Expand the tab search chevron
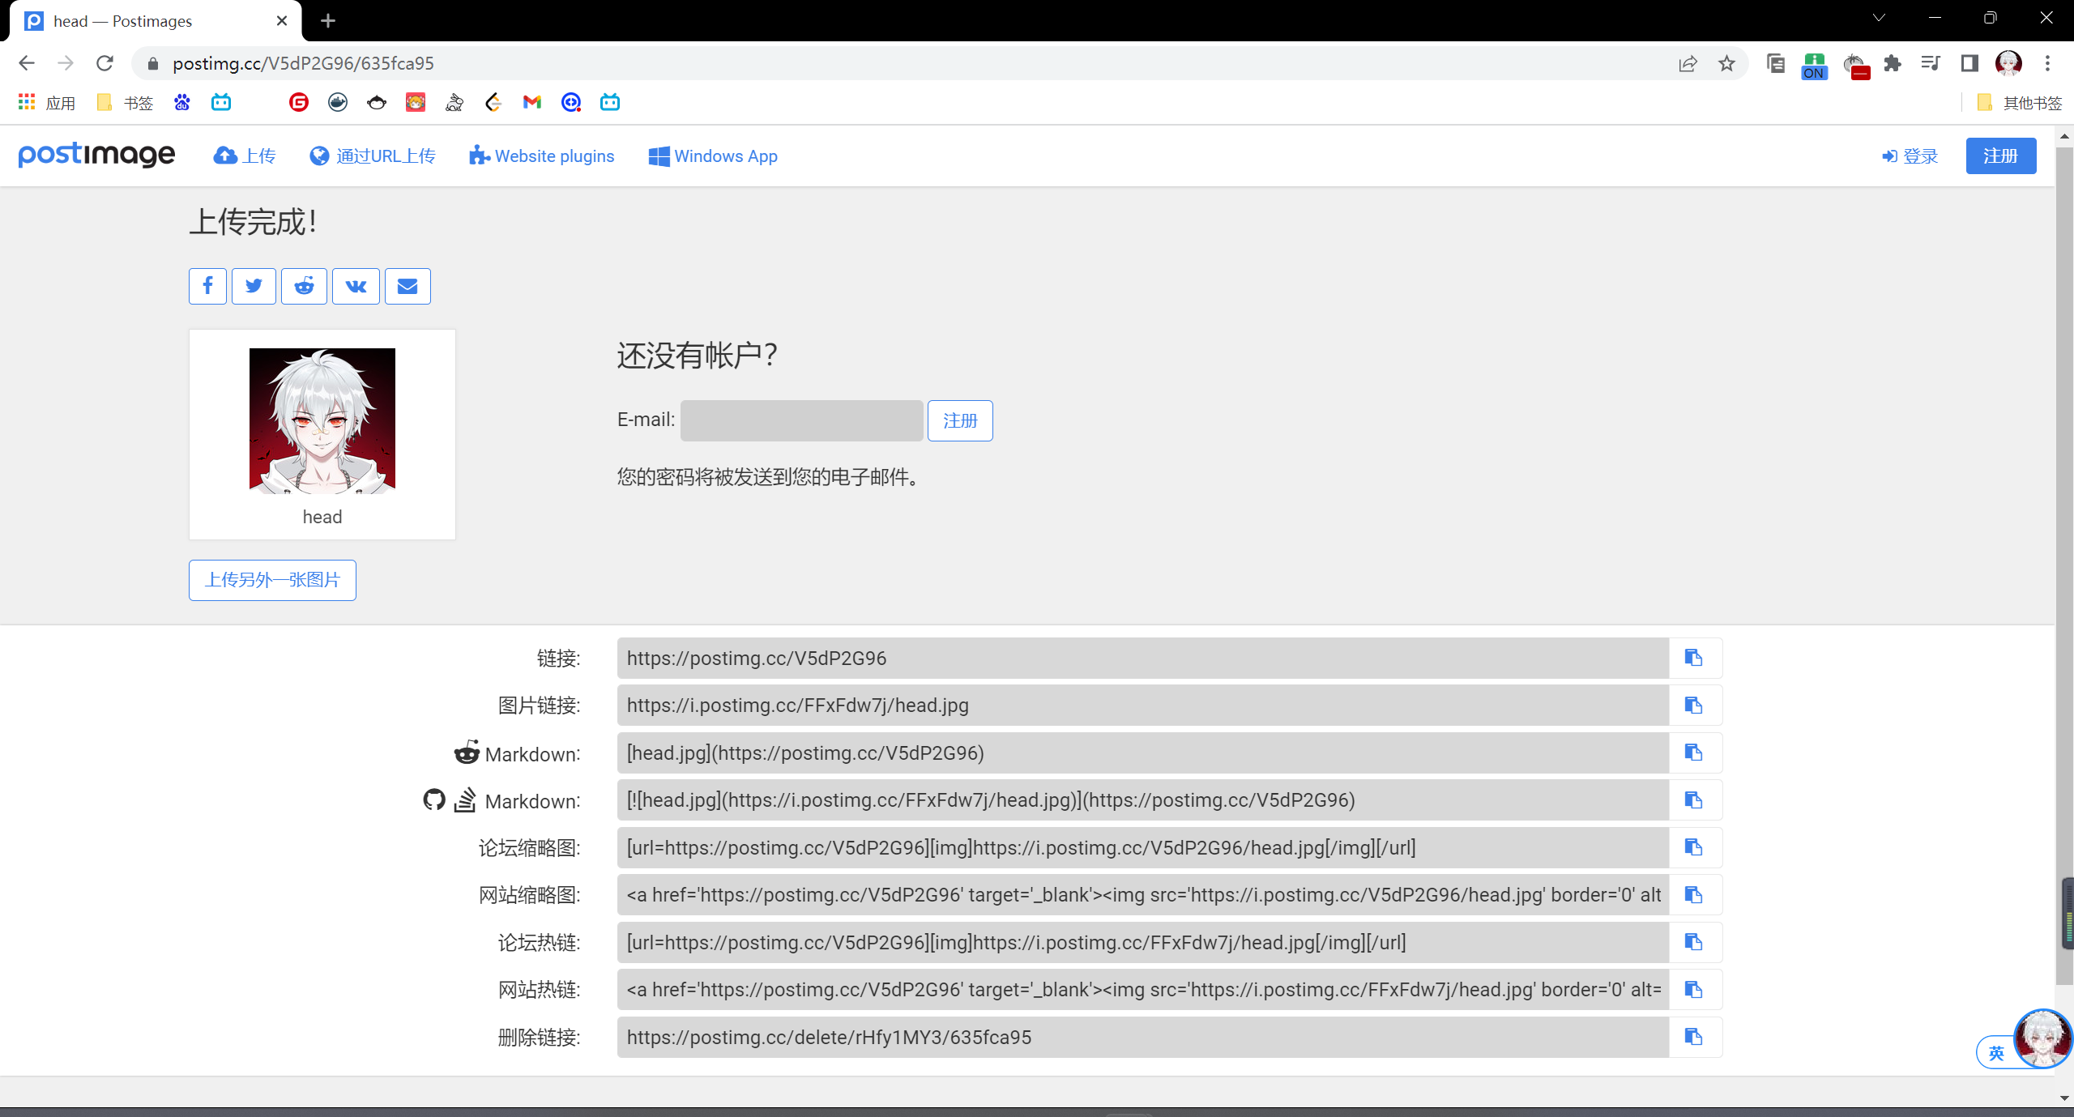Screen dimensions: 2074x1117 tap(1879, 18)
